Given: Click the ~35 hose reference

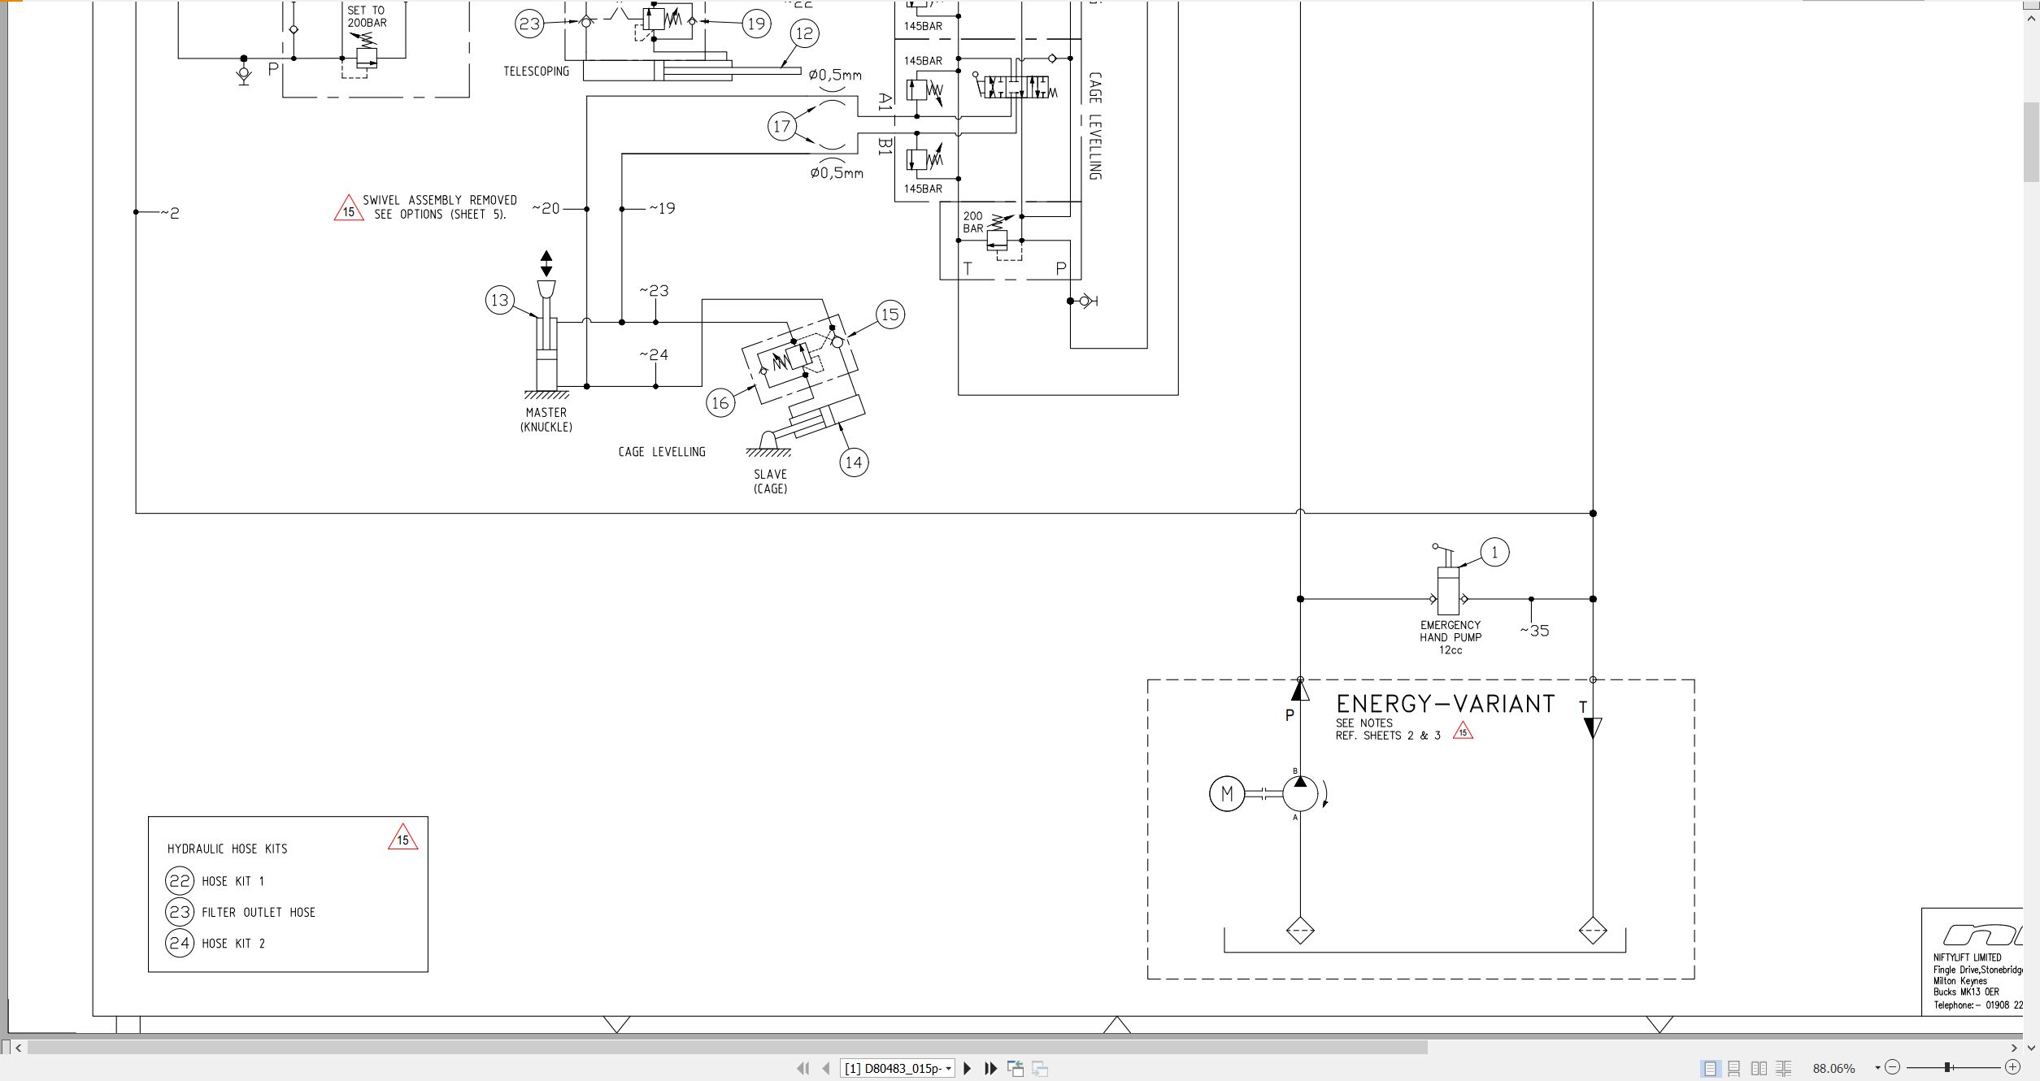Looking at the screenshot, I should tap(1534, 631).
